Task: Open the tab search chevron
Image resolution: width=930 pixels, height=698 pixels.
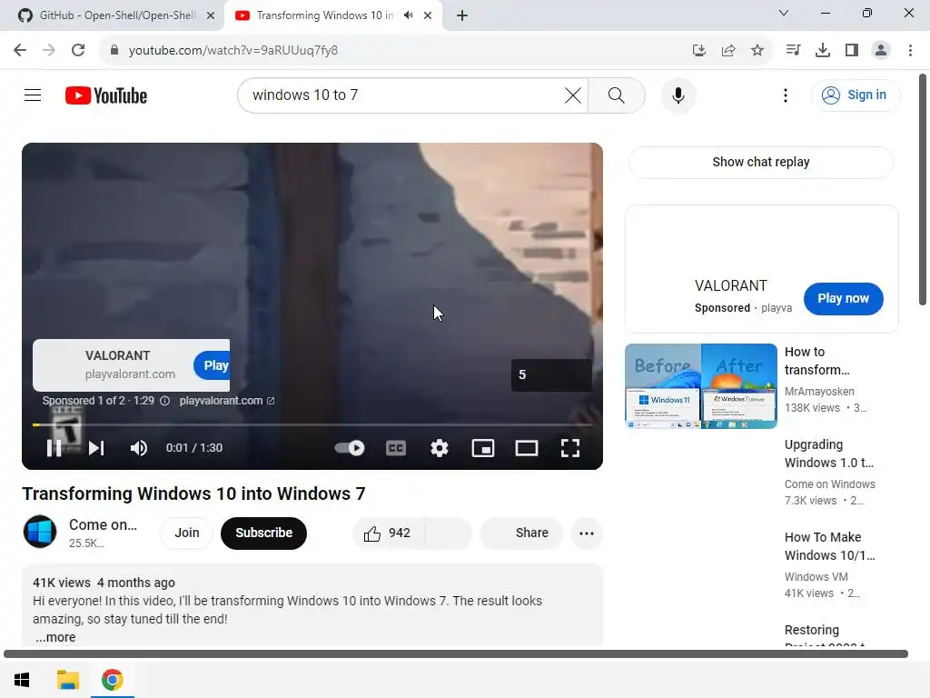Action: pyautogui.click(x=784, y=13)
